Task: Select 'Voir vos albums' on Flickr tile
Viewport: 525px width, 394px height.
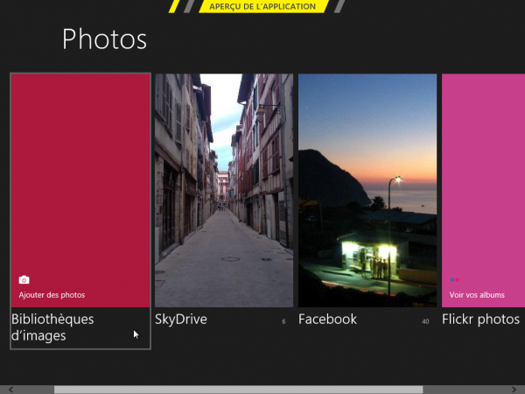Action: pos(477,295)
